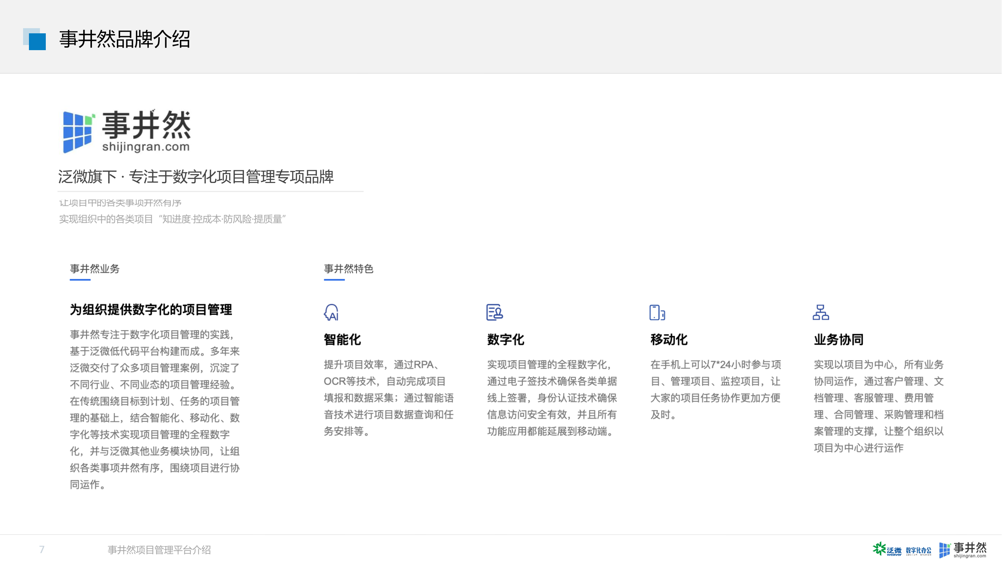Click the footer text 事井然项目管理平台介绍

coord(159,550)
